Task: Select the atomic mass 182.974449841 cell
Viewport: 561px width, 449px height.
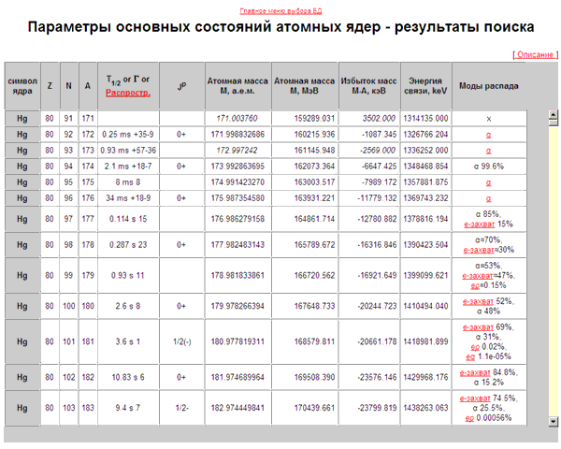Action: pos(237,408)
